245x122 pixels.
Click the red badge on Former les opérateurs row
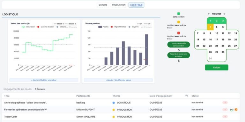[225, 110]
